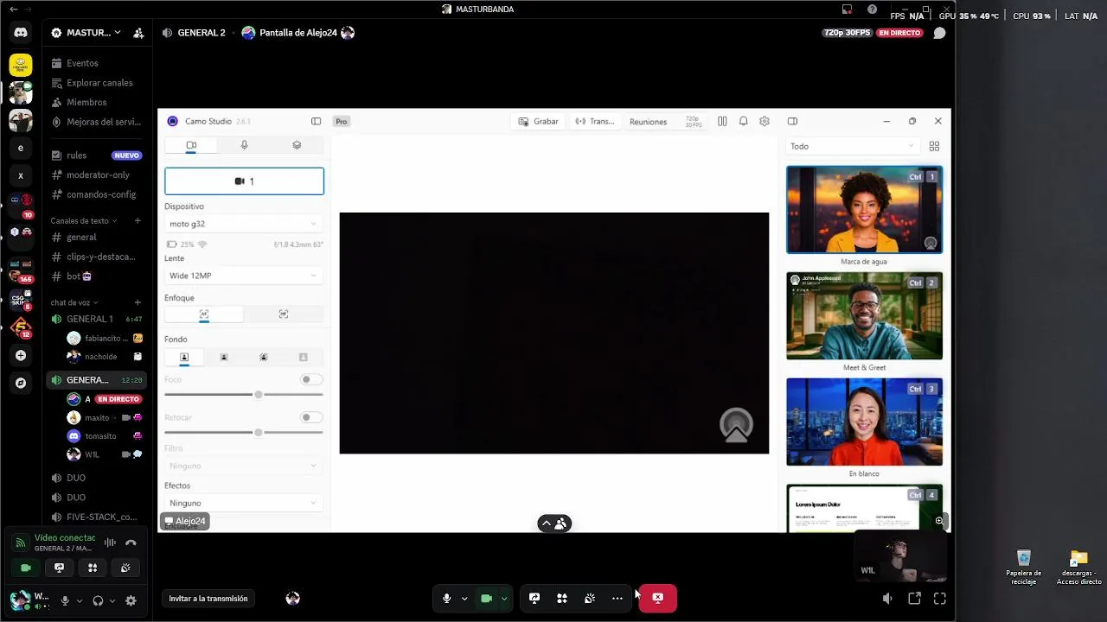This screenshot has height=622, width=1107.
Task: Switch to Camo video settings tab
Action: click(191, 145)
